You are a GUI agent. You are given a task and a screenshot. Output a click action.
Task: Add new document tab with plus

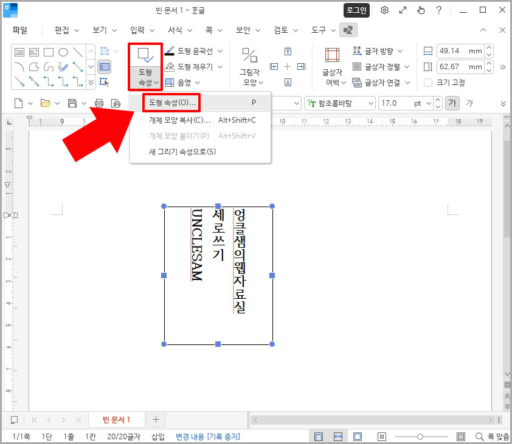[x=156, y=420]
